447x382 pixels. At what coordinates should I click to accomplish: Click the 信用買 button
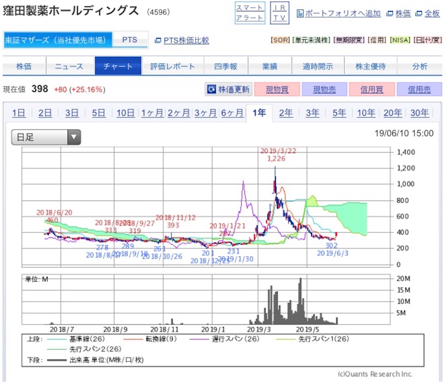(372, 89)
